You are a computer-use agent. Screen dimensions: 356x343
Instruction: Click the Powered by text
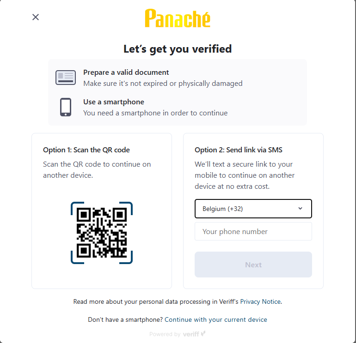[x=165, y=334]
